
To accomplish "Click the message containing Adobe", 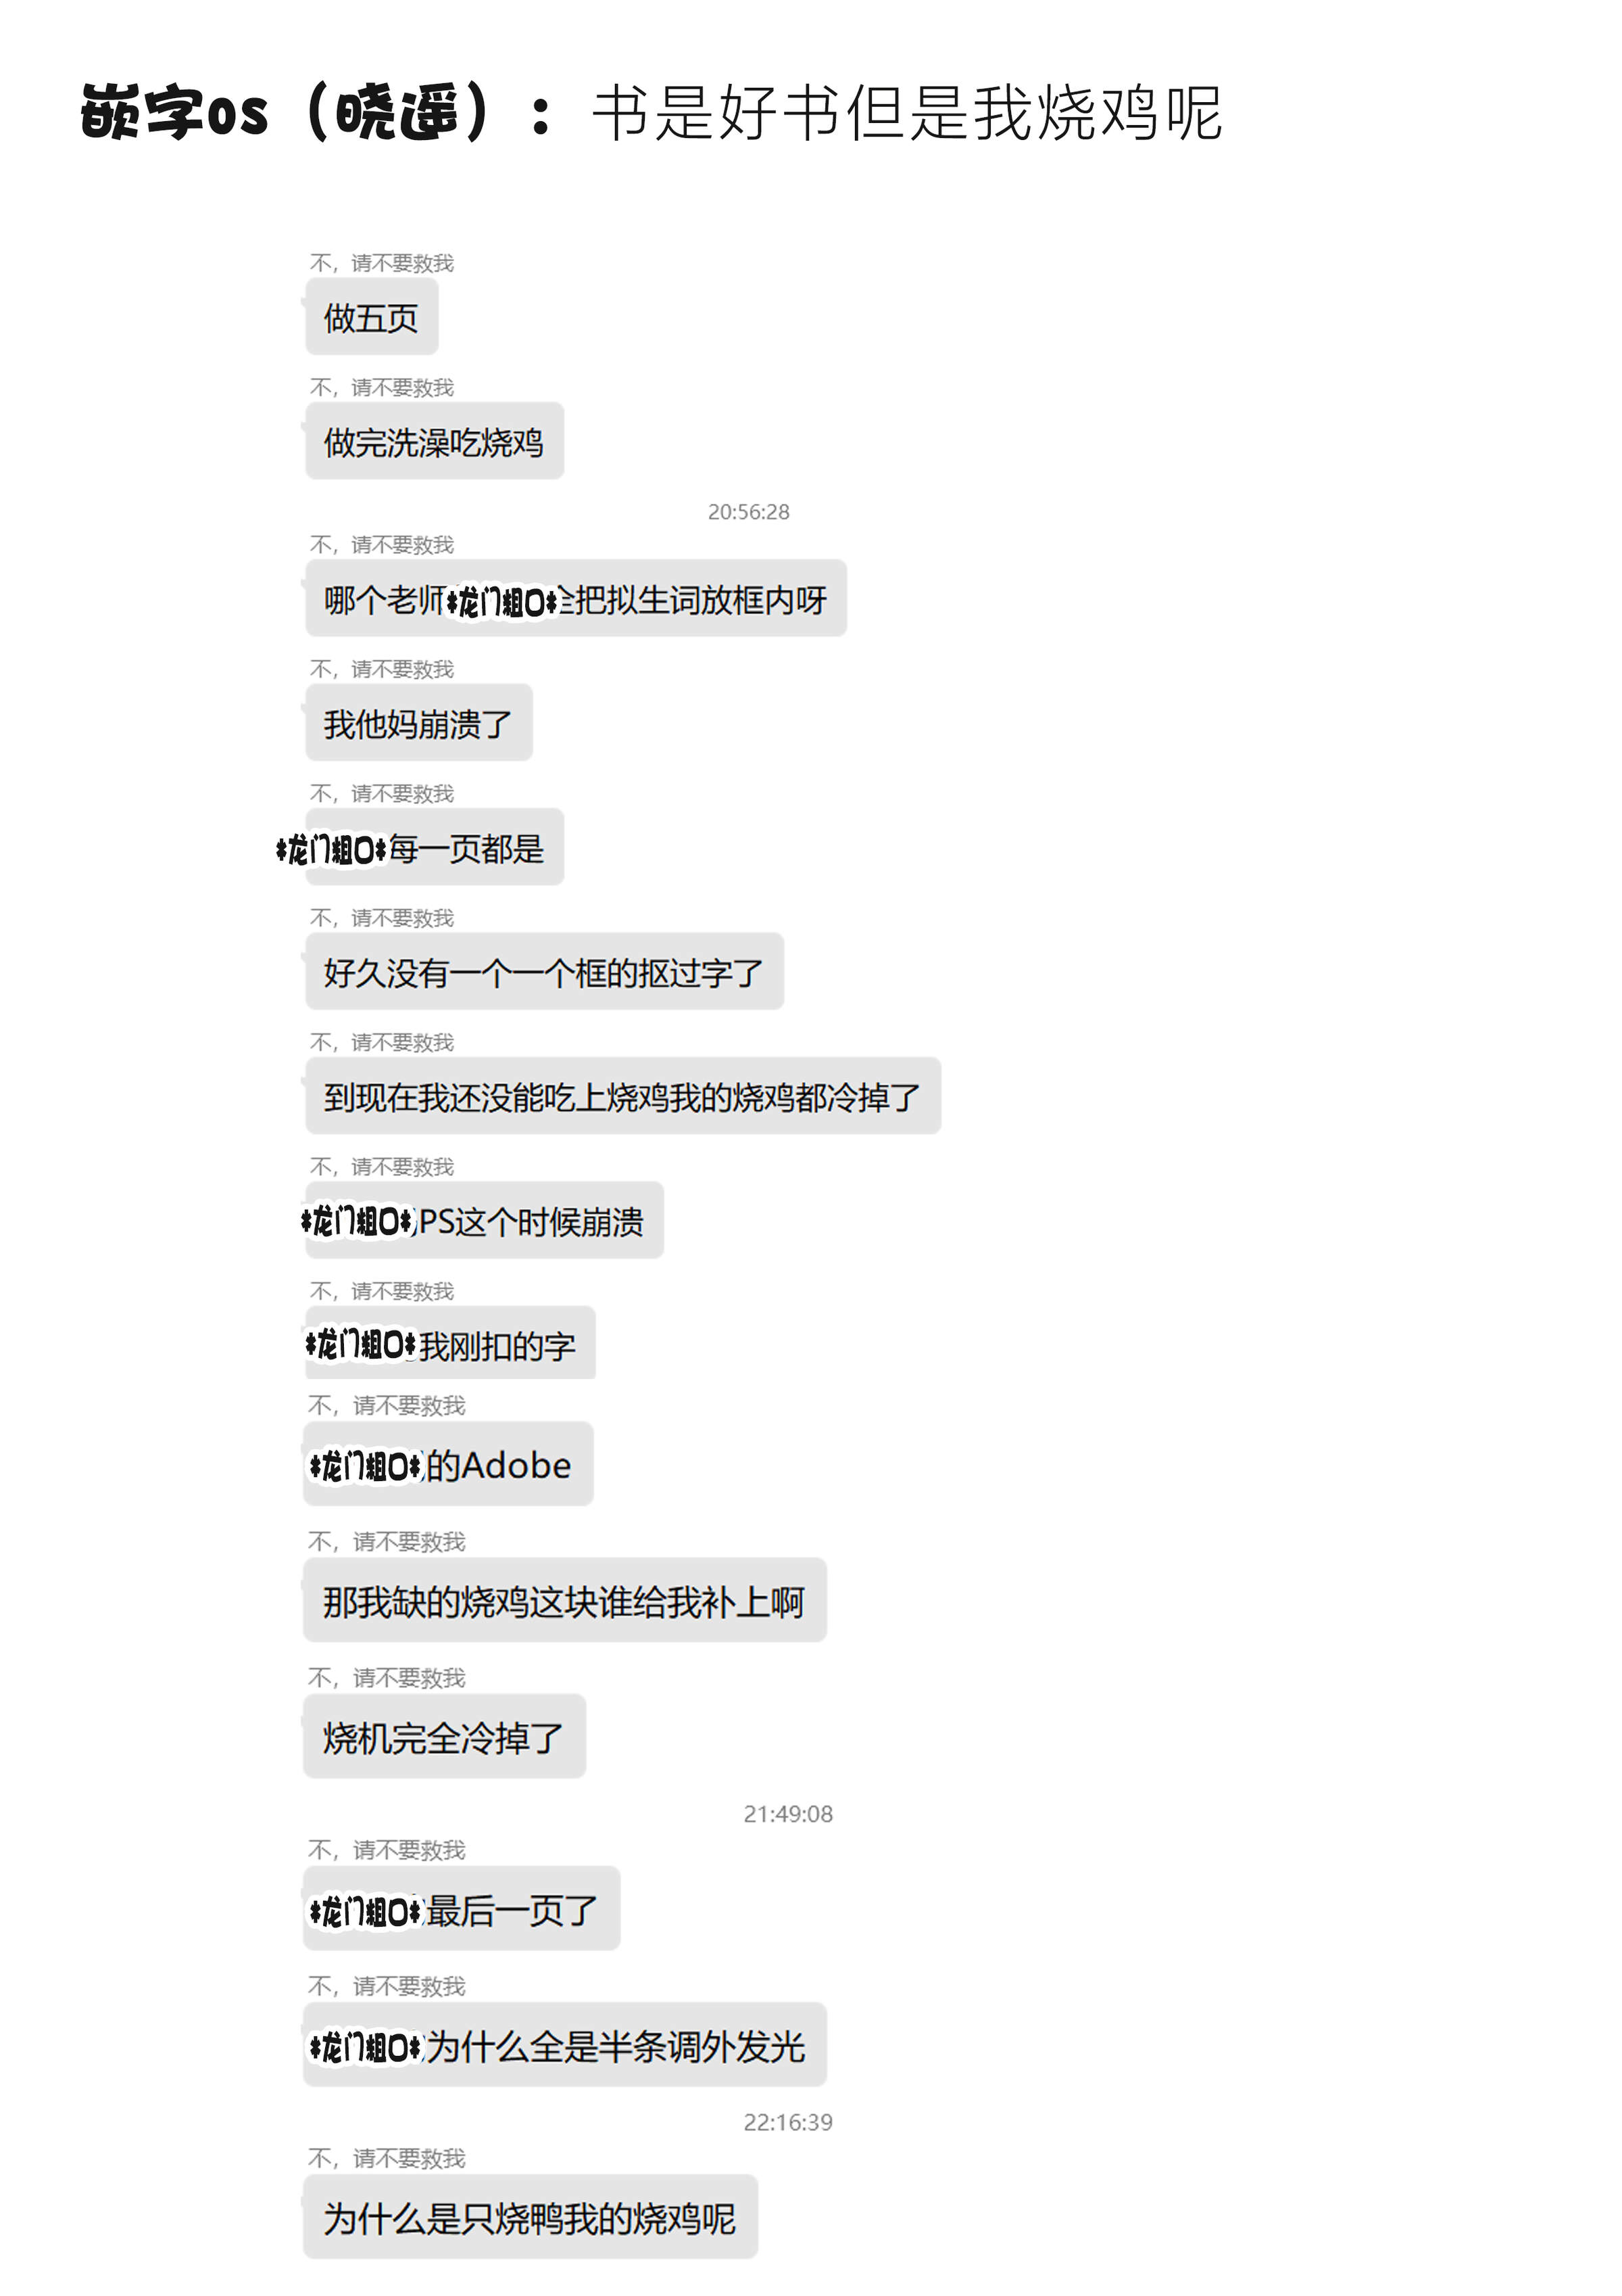I will click(449, 1464).
